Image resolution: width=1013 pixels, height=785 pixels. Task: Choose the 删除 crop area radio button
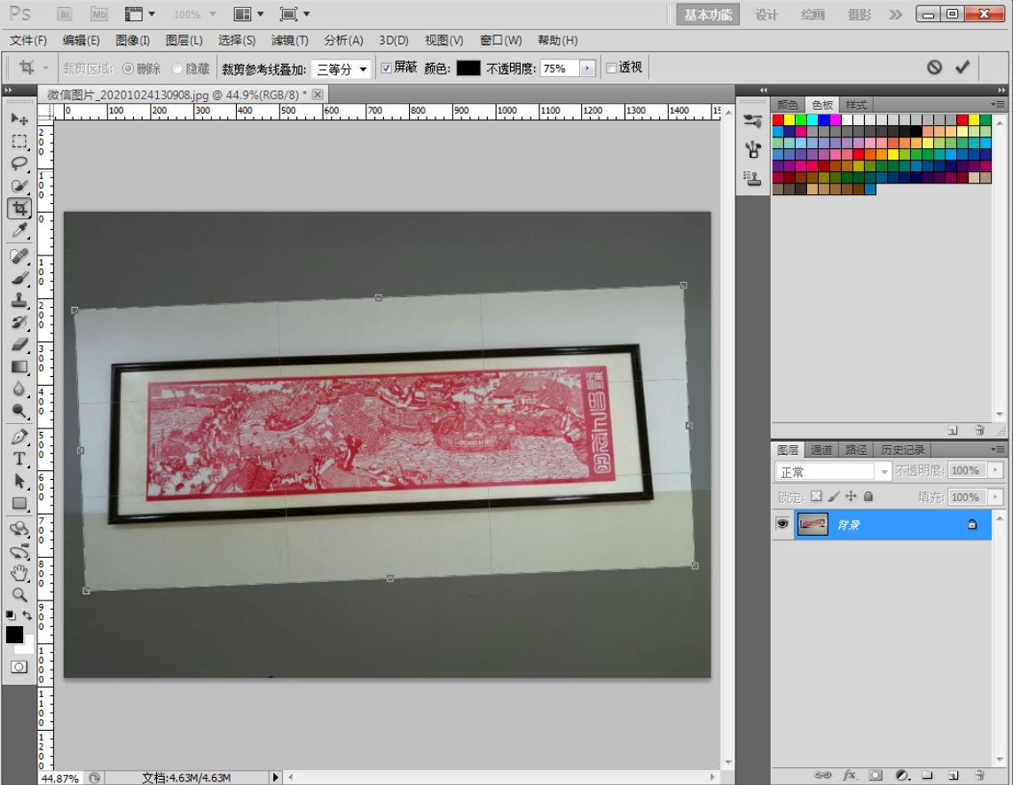(128, 68)
